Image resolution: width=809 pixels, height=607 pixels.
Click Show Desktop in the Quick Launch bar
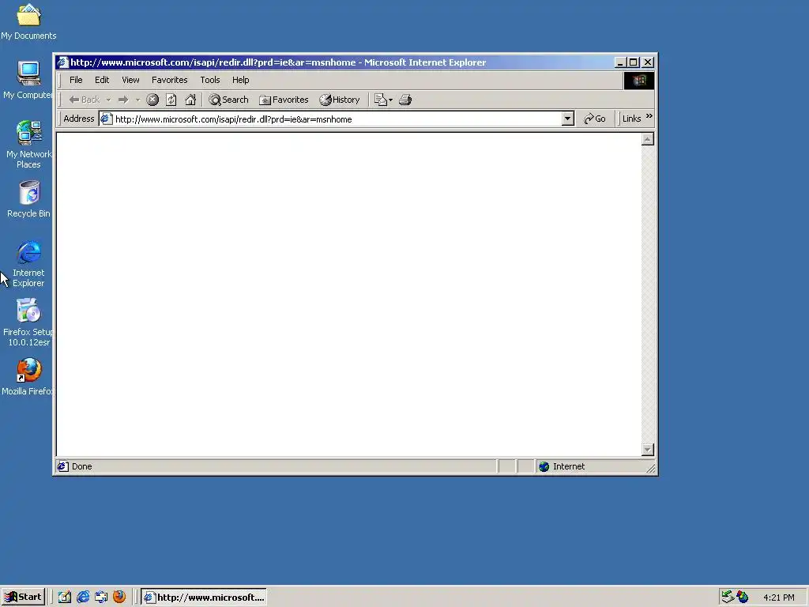(x=65, y=598)
